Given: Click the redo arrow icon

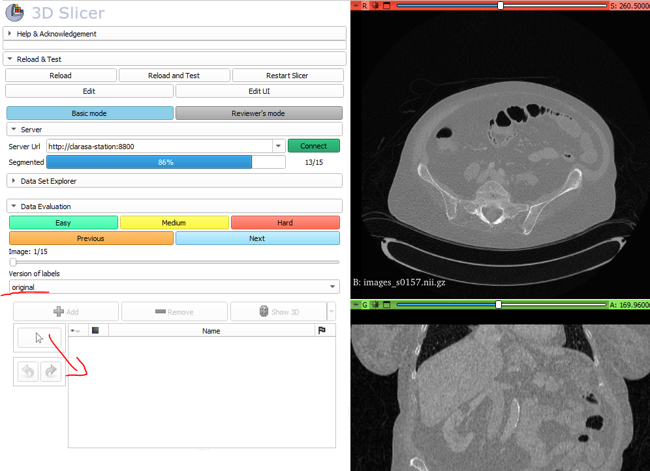Looking at the screenshot, I should (x=51, y=371).
